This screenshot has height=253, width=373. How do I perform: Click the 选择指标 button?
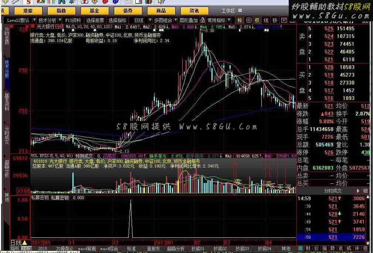point(117,20)
